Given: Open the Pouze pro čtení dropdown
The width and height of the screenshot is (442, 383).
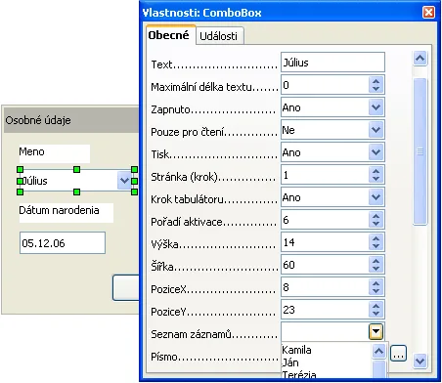Looking at the screenshot, I should [376, 130].
